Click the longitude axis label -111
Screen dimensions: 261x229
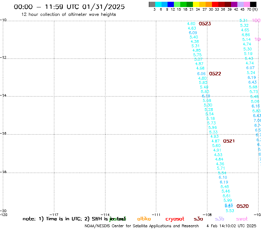coord(156,215)
